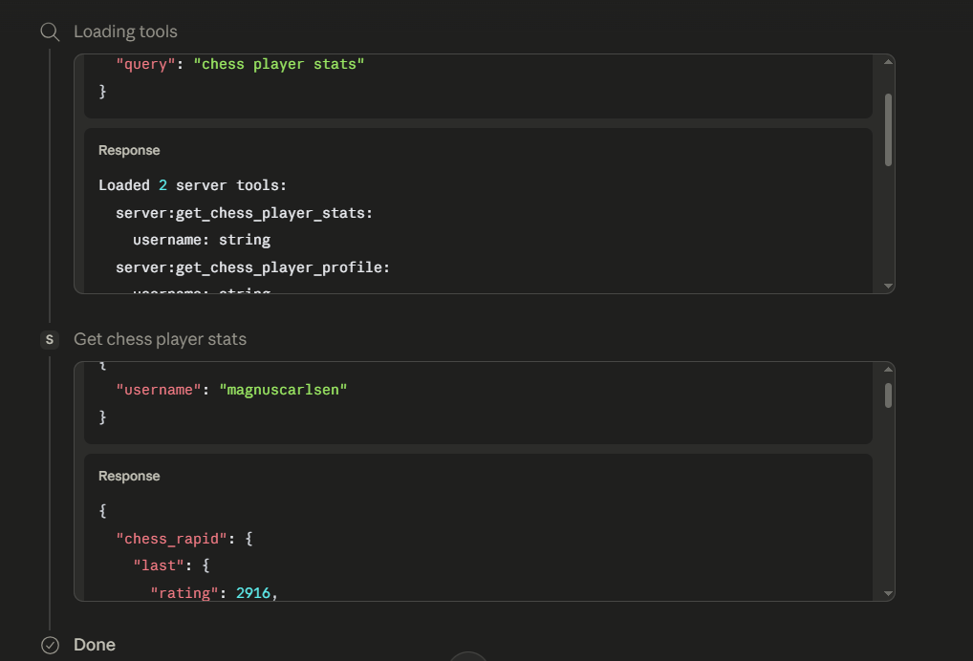Click the server:get_chess_player_profile: line
The height and width of the screenshot is (661, 973).
(x=252, y=267)
